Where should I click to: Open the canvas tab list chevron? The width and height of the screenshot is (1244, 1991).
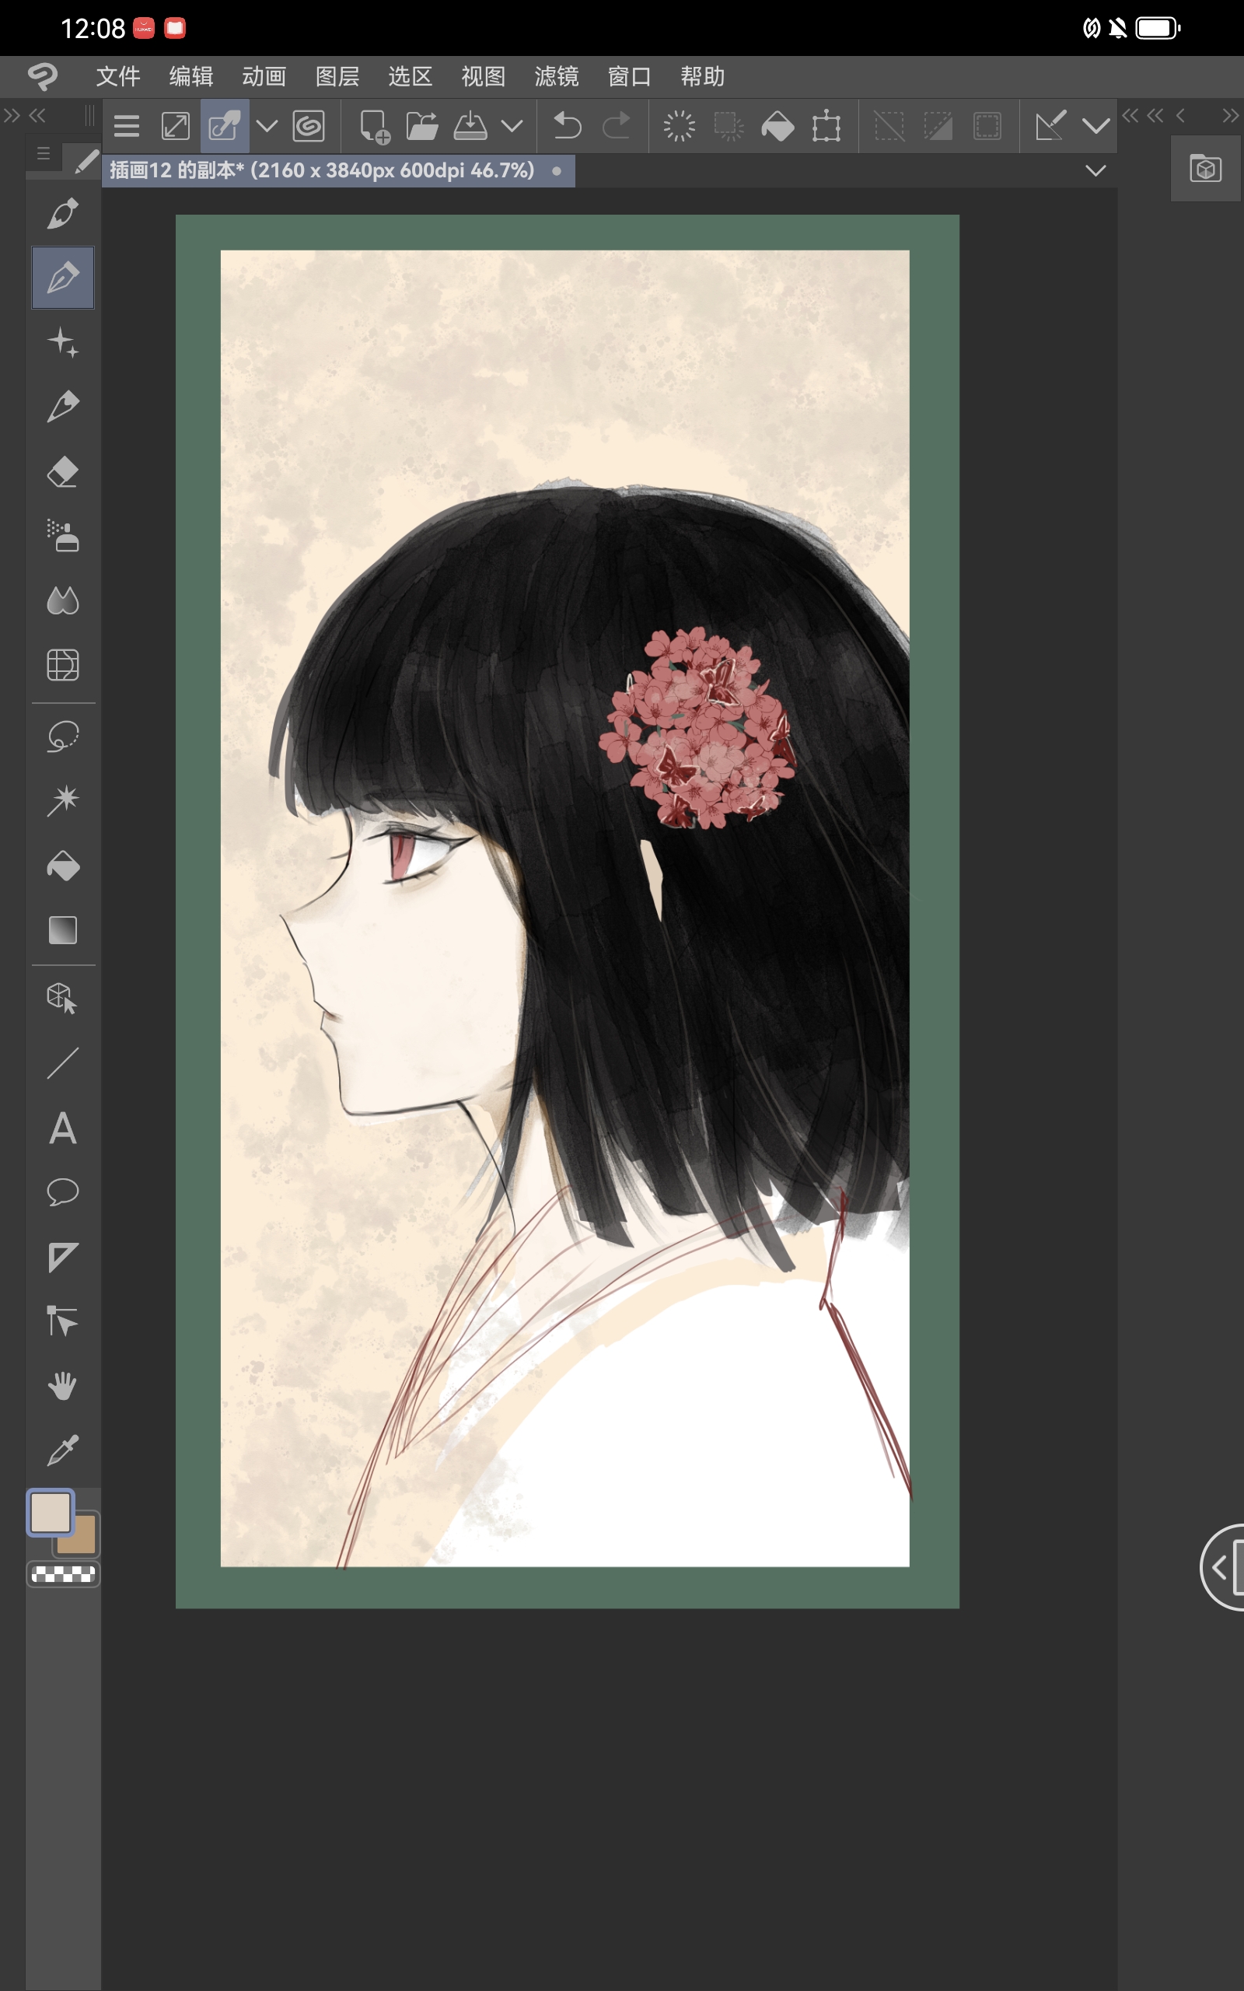tap(1095, 170)
